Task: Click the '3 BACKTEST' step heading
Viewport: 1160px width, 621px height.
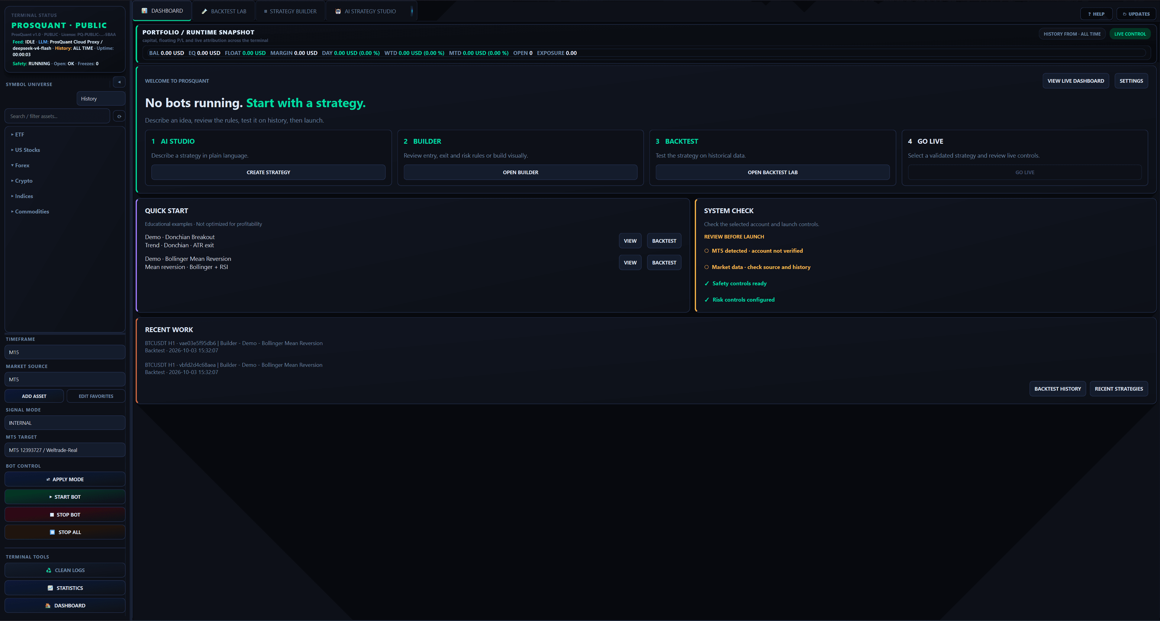Action: (x=677, y=141)
